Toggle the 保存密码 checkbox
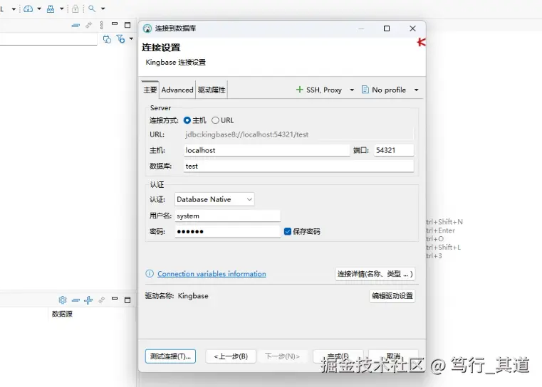Viewport: 542px width, 387px height. click(288, 231)
